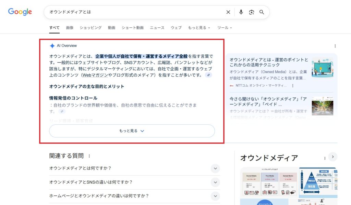Open the ツール dropdown menu

click(x=225, y=28)
